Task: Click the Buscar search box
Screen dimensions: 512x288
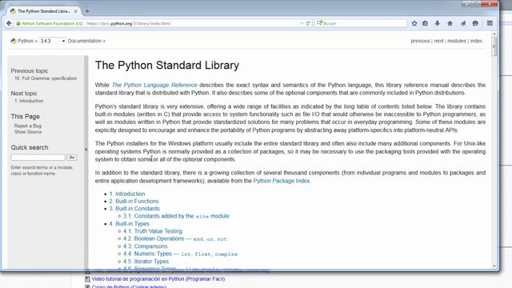Action: (x=361, y=23)
